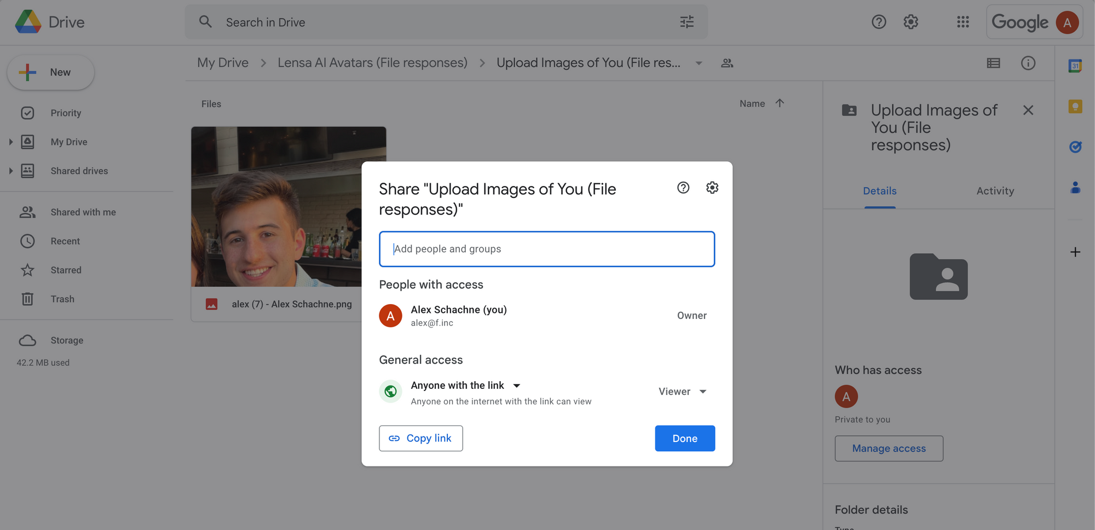
Task: Close the details panel
Action: (1028, 110)
